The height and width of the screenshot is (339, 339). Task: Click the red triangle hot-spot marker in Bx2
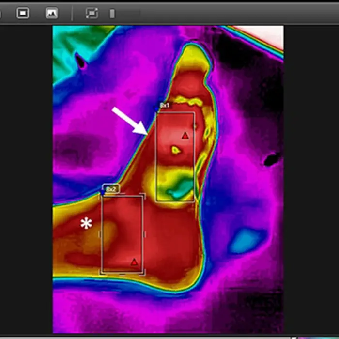(134, 262)
